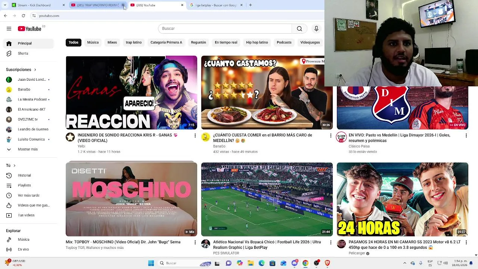Click the YouTube Buscar search field
Viewport: 478px width, 269px height.
(x=225, y=29)
